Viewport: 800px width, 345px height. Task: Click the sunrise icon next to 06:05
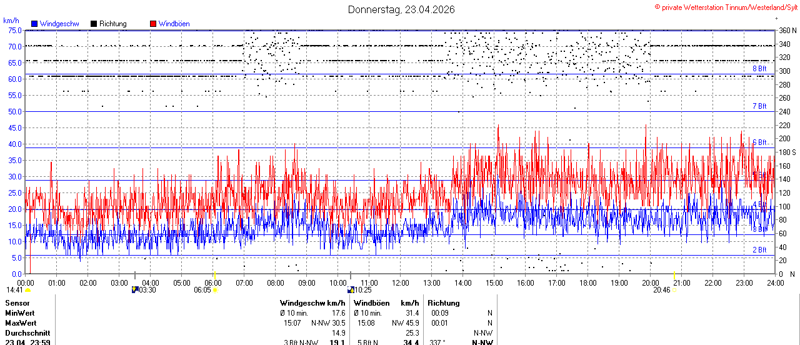tap(216, 290)
